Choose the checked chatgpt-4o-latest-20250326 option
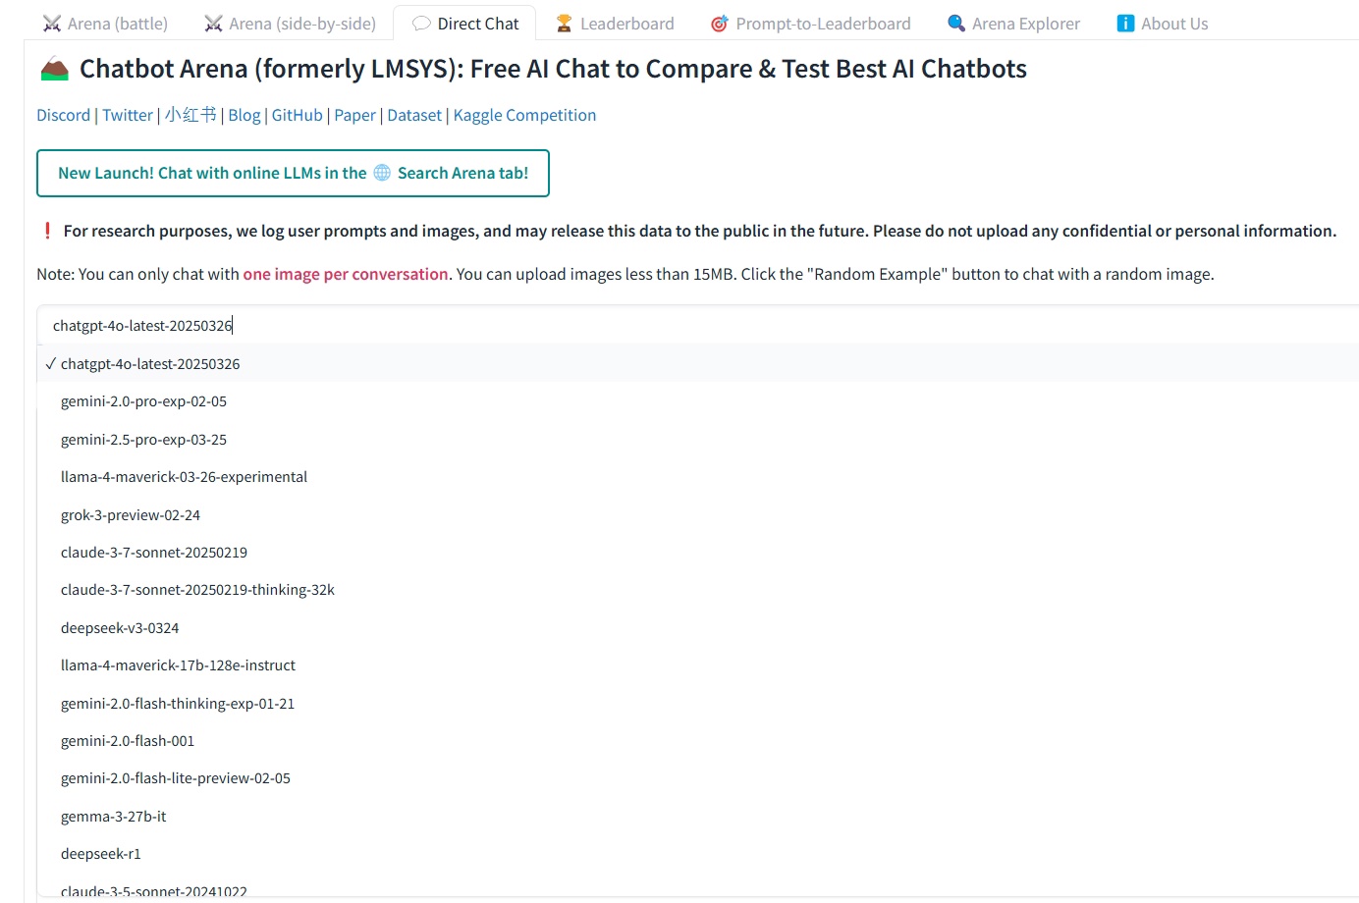Image resolution: width=1359 pixels, height=903 pixels. pyautogui.click(x=150, y=364)
